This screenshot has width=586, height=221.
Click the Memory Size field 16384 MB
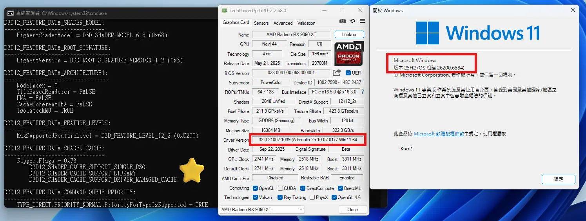(270, 130)
